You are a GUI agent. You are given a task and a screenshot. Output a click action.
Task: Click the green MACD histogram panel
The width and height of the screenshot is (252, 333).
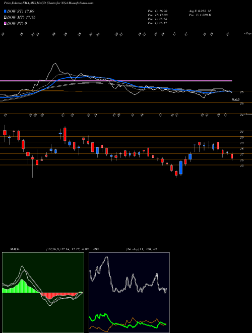tap(43, 293)
